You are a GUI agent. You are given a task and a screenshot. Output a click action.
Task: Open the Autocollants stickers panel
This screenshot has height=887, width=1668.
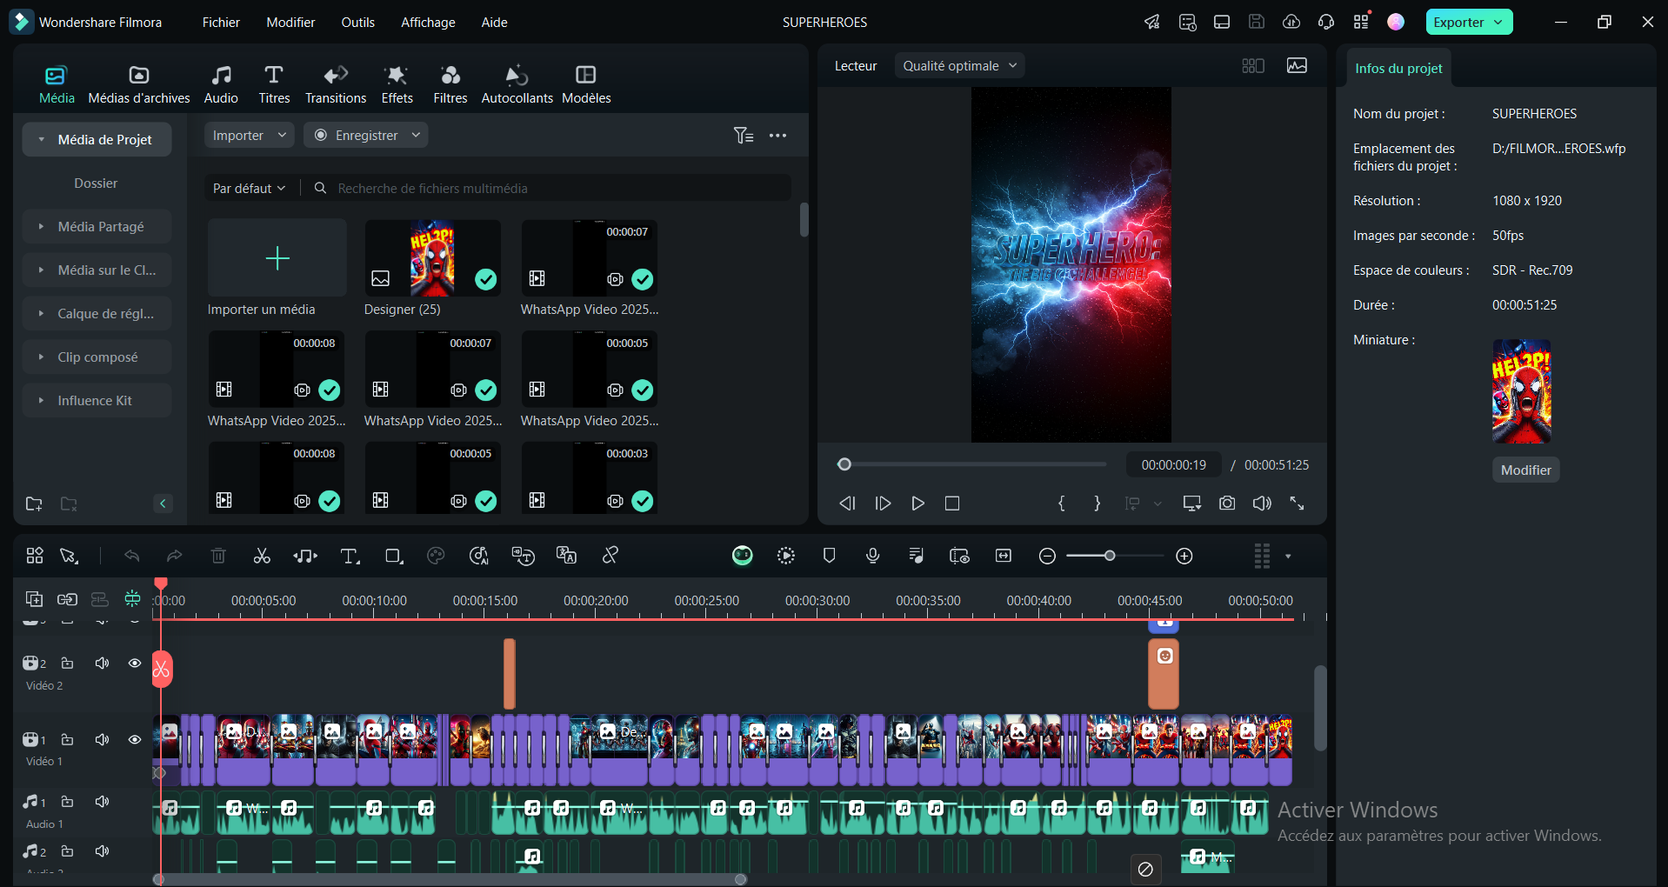(x=517, y=84)
